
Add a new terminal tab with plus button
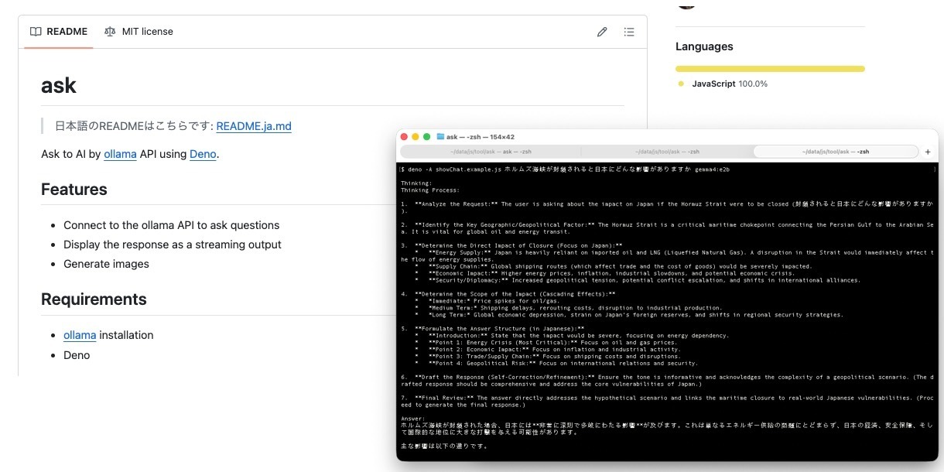928,152
